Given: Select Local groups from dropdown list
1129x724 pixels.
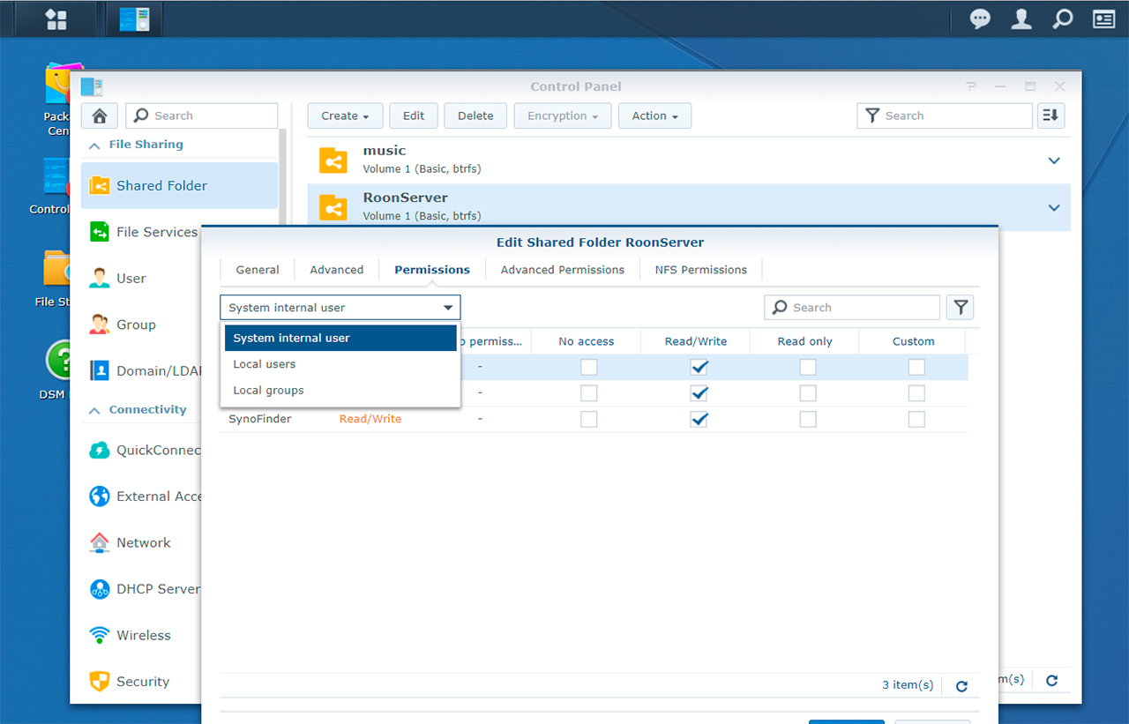Looking at the screenshot, I should (340, 391).
